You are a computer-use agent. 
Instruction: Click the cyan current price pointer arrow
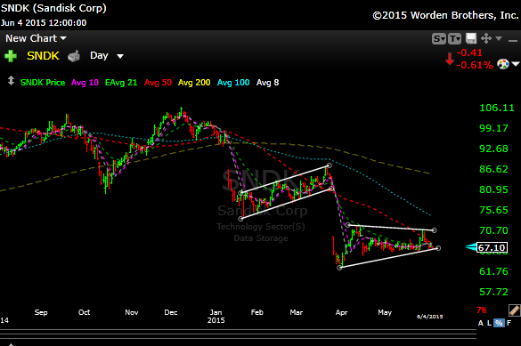(470, 247)
